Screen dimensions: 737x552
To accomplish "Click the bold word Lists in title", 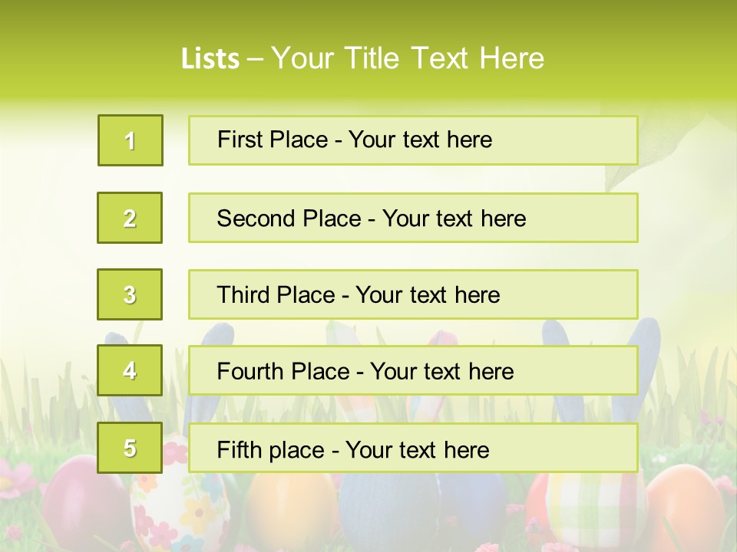I will click(x=210, y=59).
